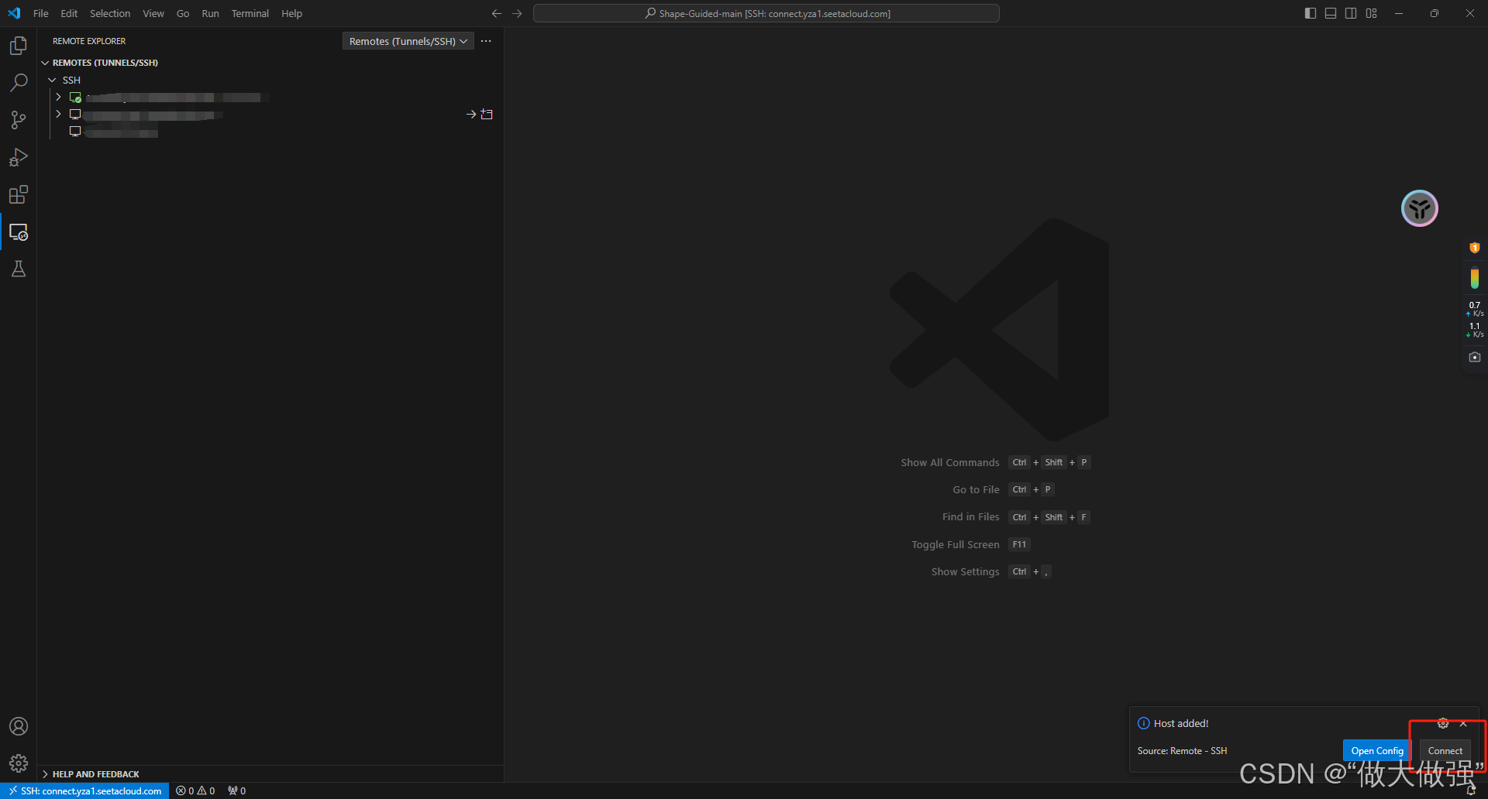Click the errors and warnings status indicator
This screenshot has width=1488, height=799.
coord(195,790)
